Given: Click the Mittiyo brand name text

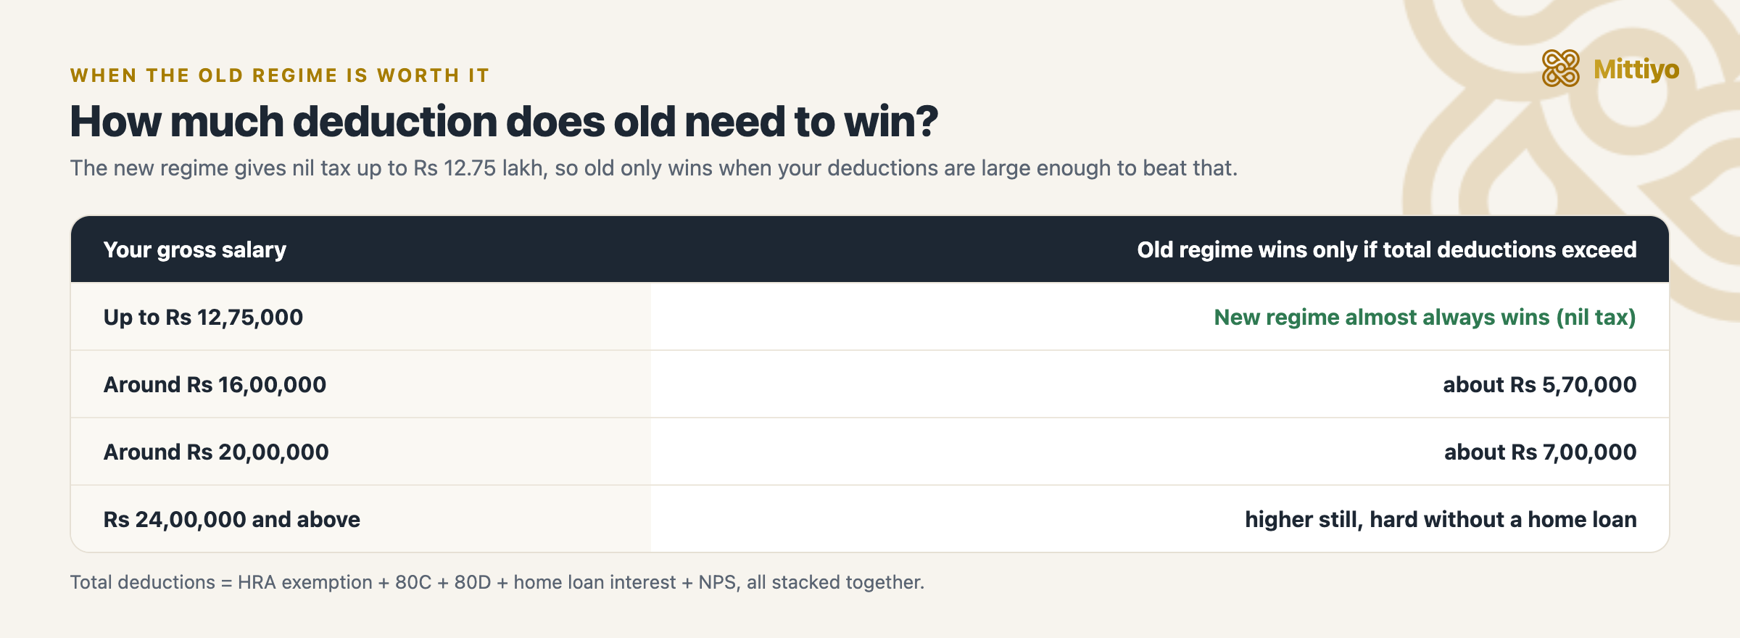Looking at the screenshot, I should point(1636,70).
